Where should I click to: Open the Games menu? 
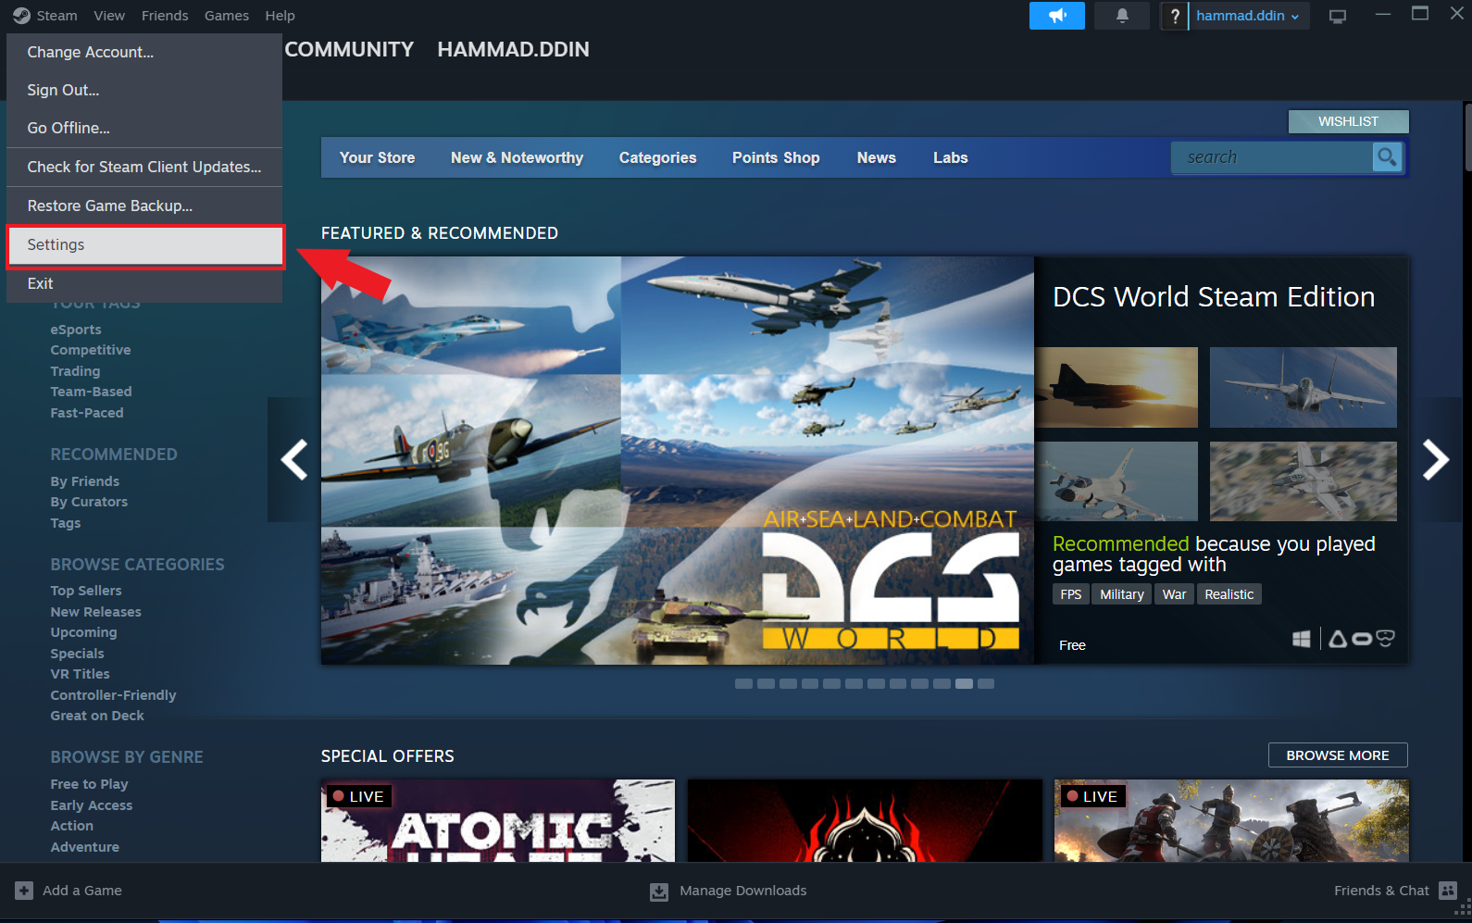(227, 16)
